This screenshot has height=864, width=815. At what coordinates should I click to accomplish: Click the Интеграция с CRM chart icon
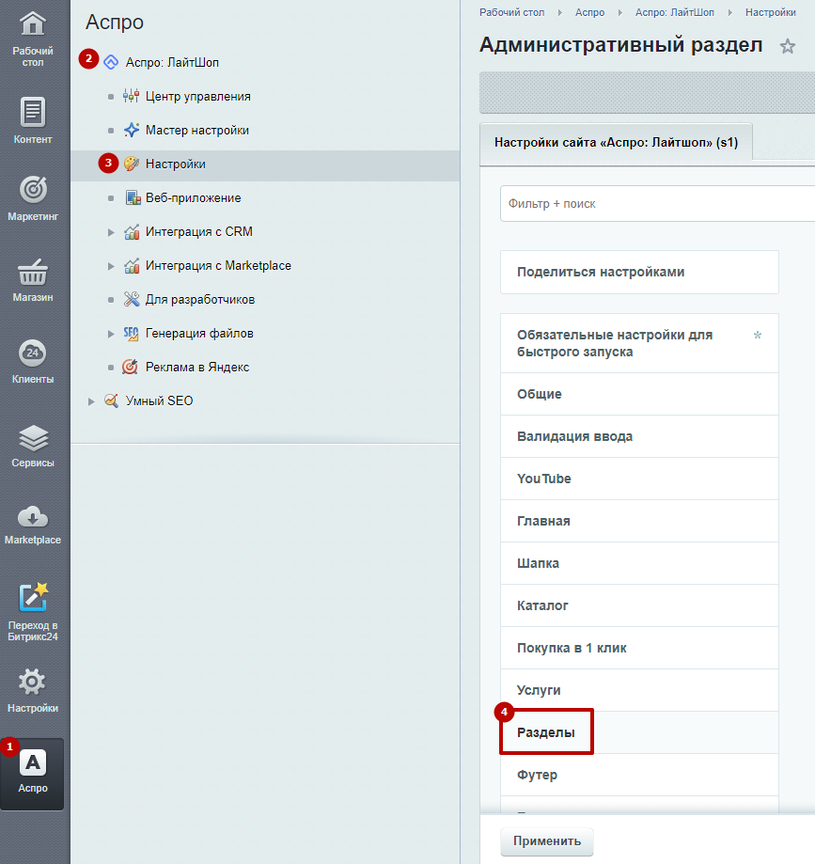132,231
